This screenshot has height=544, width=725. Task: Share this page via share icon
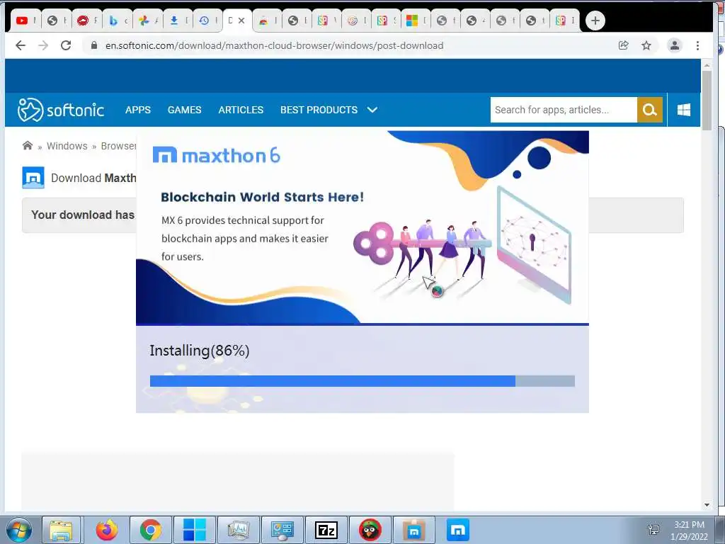623,45
